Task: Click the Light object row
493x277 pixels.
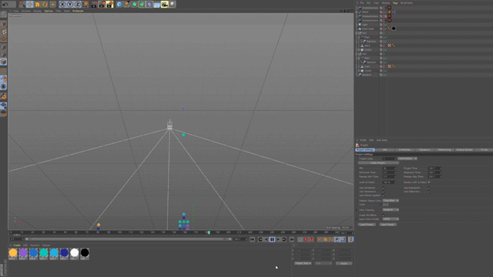Action: 364,25
